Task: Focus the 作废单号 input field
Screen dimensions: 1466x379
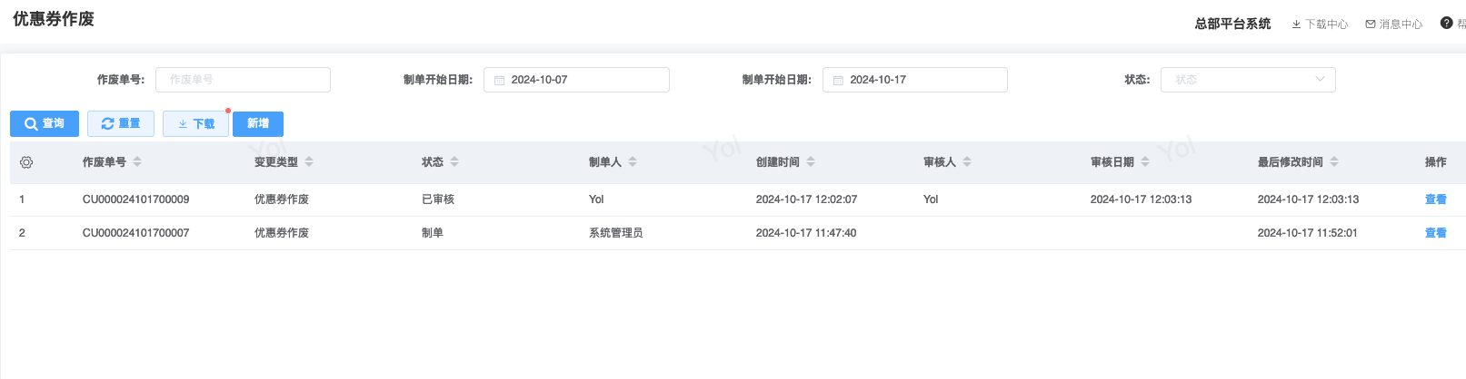Action: pos(243,80)
